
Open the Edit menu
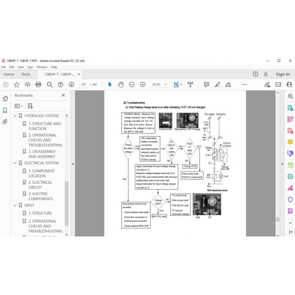12,67
